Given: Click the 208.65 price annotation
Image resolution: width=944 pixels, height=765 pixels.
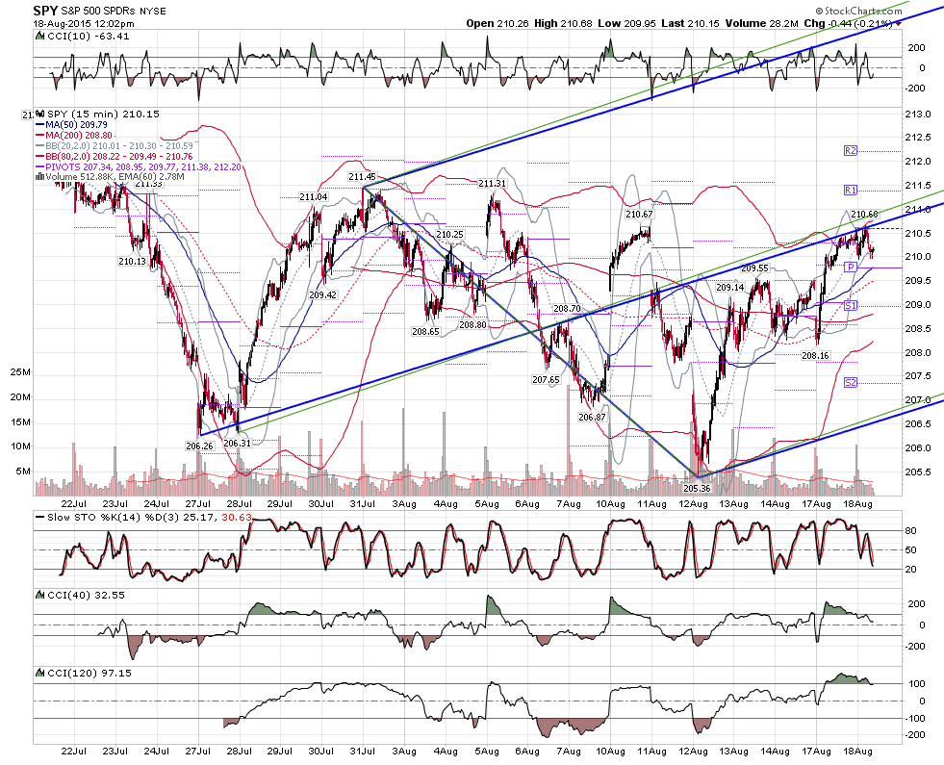Looking at the screenshot, I should coord(425,332).
